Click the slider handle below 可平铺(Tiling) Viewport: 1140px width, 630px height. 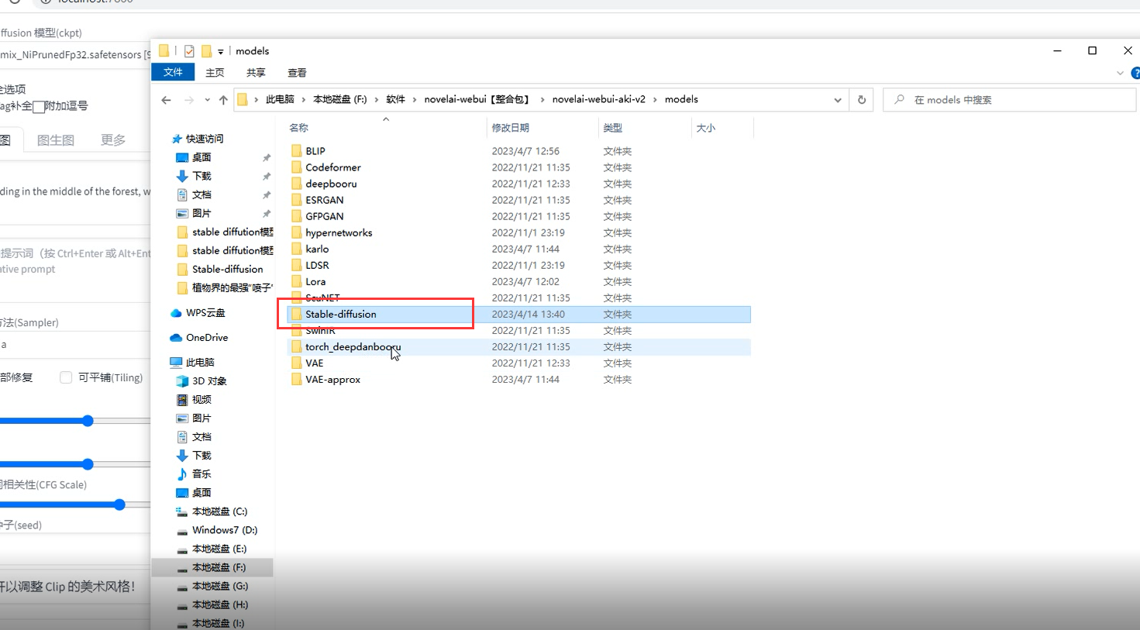[88, 421]
